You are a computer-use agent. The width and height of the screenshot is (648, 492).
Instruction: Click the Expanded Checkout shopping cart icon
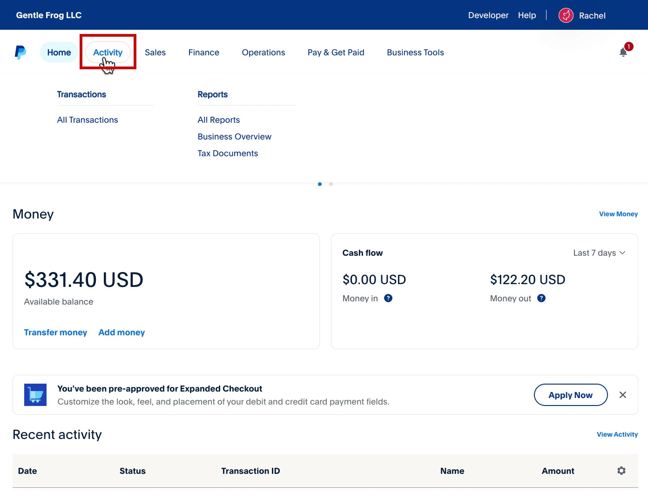35,395
